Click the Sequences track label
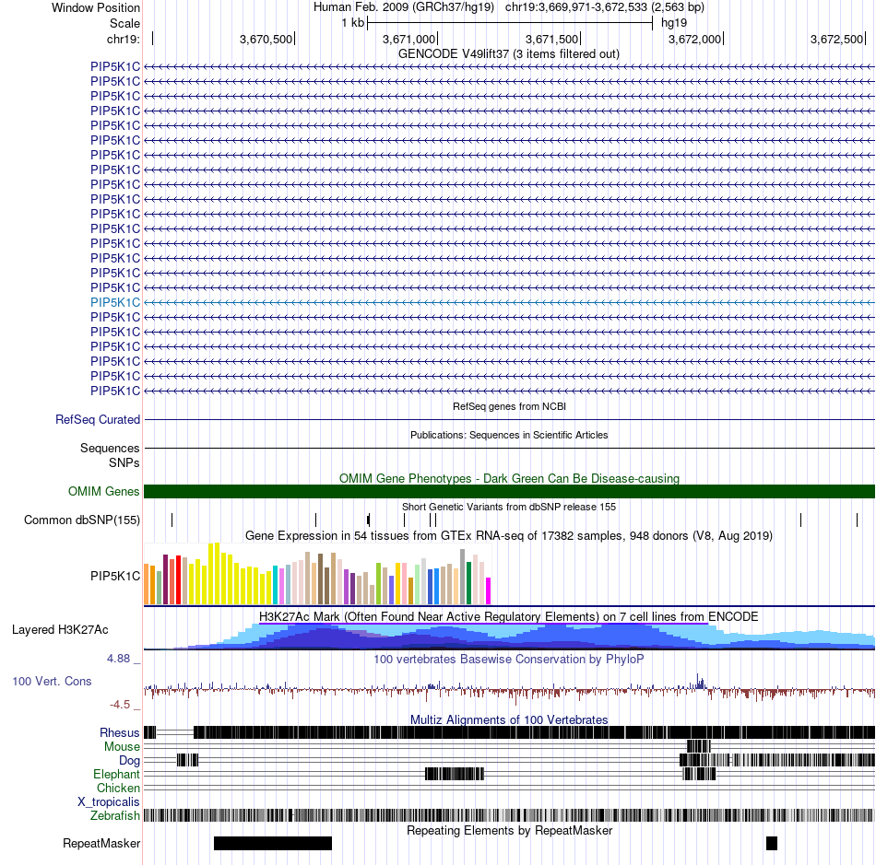This screenshot has height=865, width=876. tap(110, 448)
